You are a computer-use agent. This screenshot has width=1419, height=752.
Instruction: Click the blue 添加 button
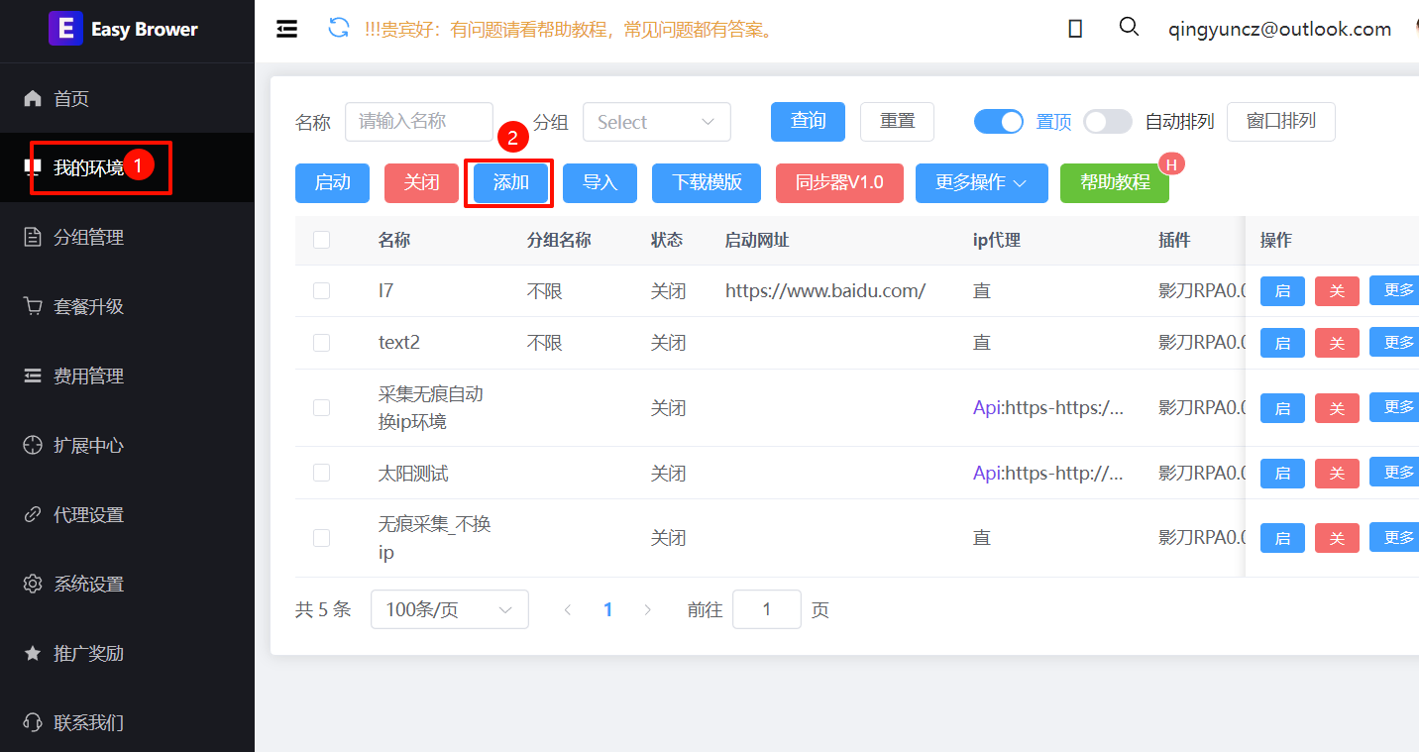pos(510,183)
